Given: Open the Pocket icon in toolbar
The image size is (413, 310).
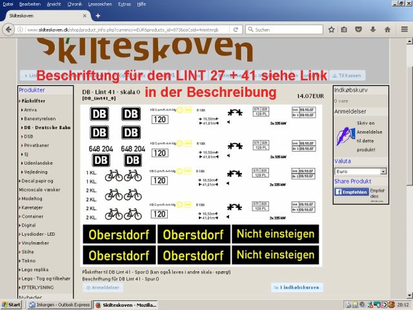Looking at the screenshot, I should click(358, 30).
